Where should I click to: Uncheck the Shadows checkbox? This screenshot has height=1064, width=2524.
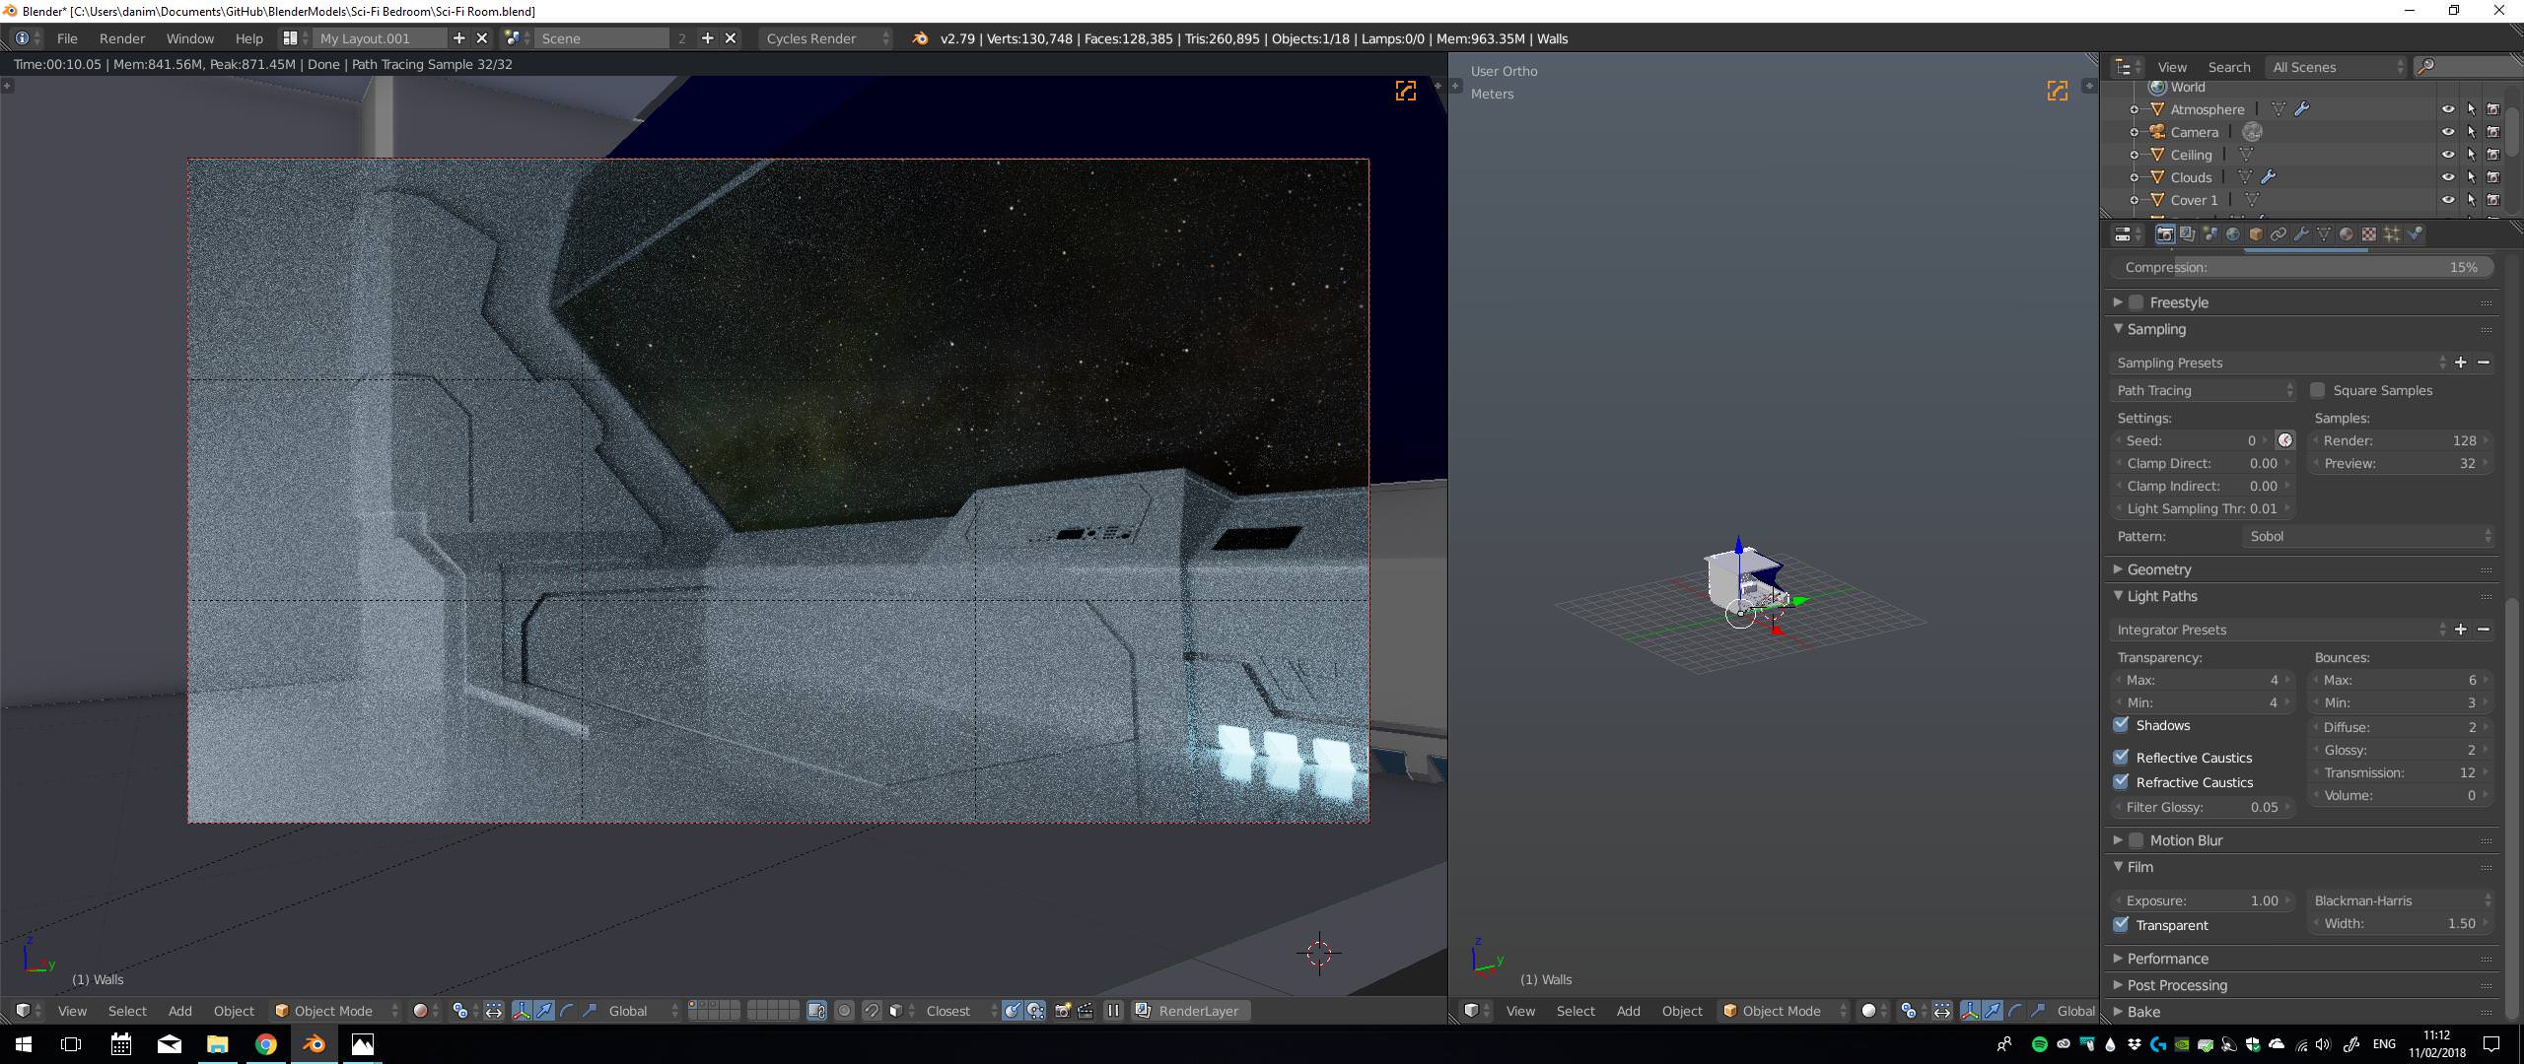2122,725
